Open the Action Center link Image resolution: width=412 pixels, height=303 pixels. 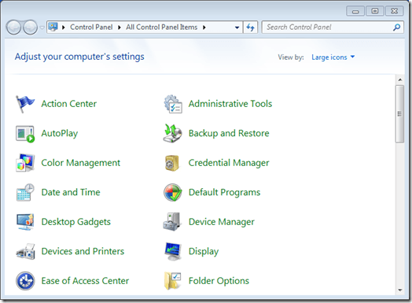pos(69,104)
